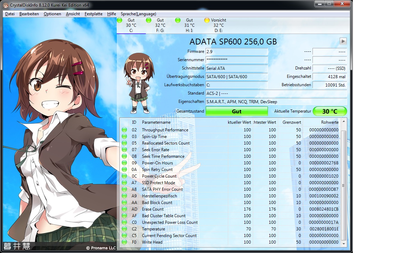The height and width of the screenshot is (253, 400).
Task: Click status dot for SSD Protect Mode
Action: click(x=124, y=182)
